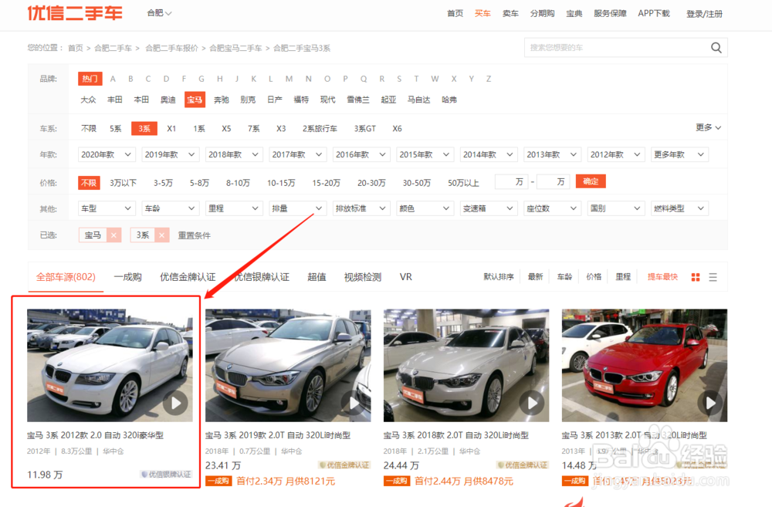
Task: Click 登录/注册 link
Action: [704, 14]
